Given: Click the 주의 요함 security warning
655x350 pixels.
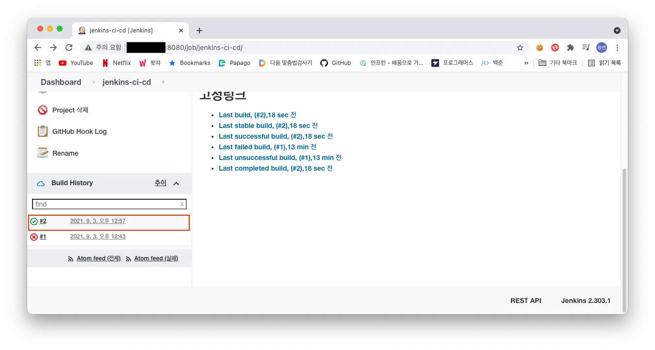Looking at the screenshot, I should [103, 48].
